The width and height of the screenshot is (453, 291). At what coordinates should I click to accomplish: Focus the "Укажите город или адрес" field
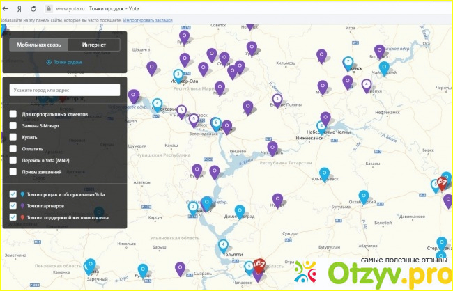tap(65, 90)
